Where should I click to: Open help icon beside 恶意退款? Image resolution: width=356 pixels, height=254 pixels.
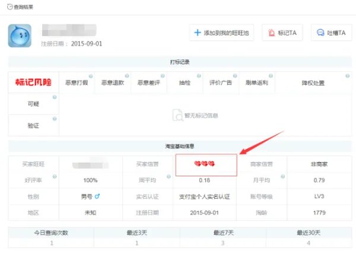point(127,76)
